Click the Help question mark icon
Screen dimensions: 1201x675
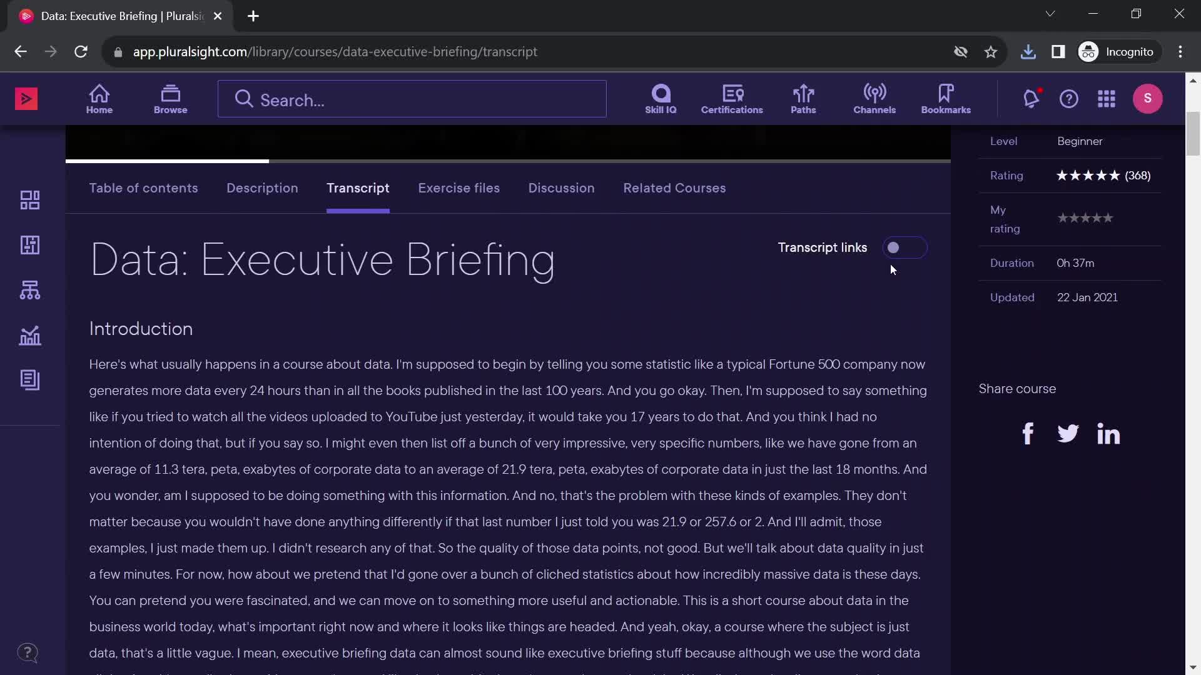(x=1069, y=99)
